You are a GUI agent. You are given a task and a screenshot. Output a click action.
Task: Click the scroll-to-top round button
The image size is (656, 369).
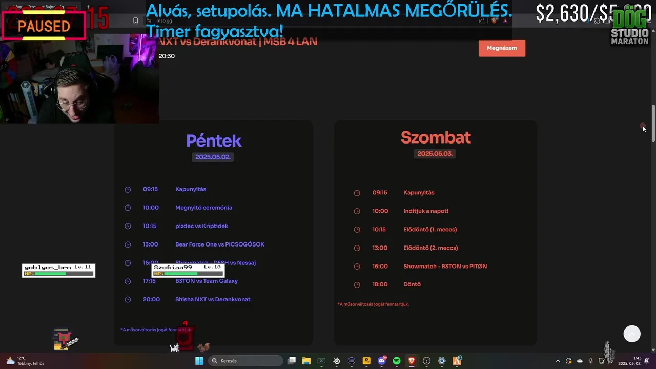click(632, 334)
